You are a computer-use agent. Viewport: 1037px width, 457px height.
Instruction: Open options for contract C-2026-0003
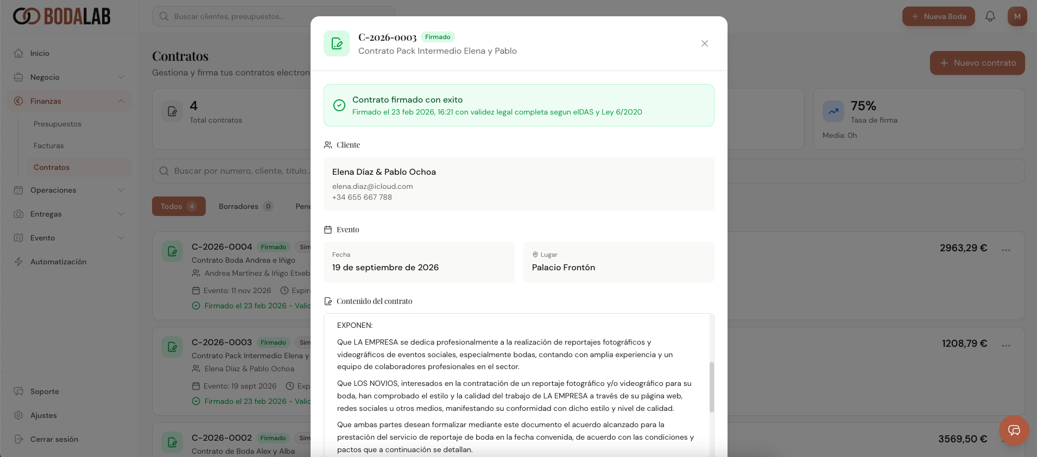tap(1006, 345)
